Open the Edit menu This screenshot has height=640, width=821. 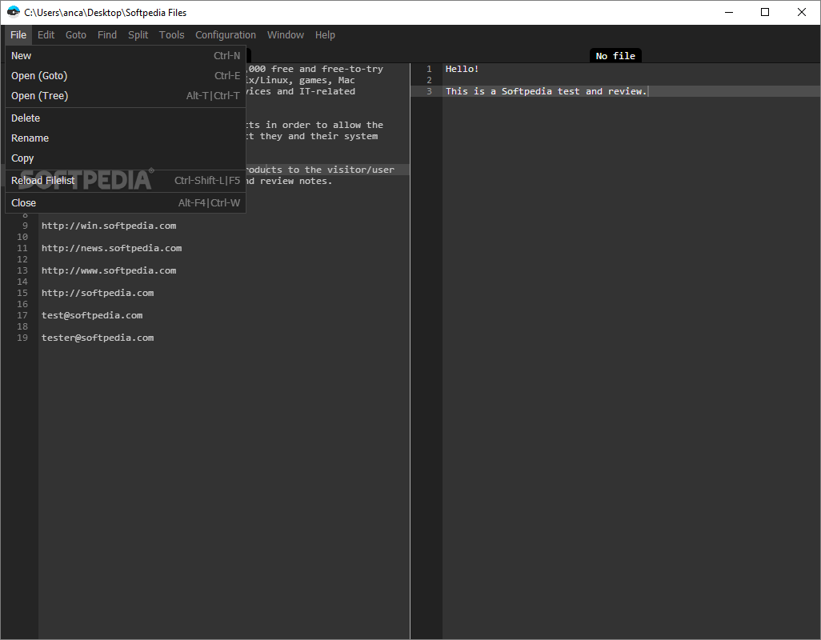pos(46,35)
